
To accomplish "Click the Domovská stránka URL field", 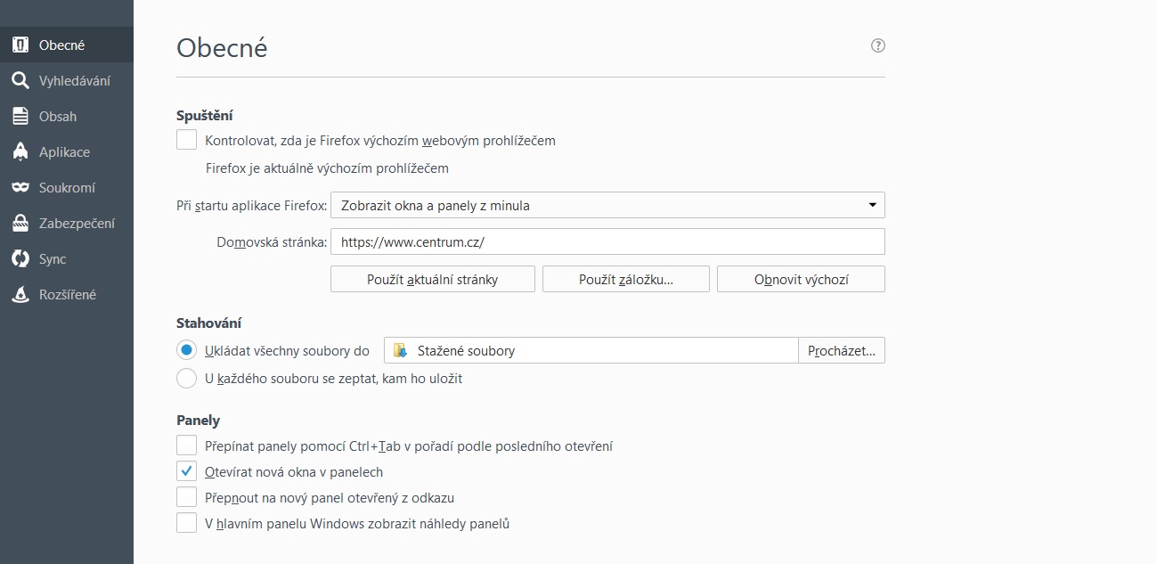I will click(x=607, y=241).
